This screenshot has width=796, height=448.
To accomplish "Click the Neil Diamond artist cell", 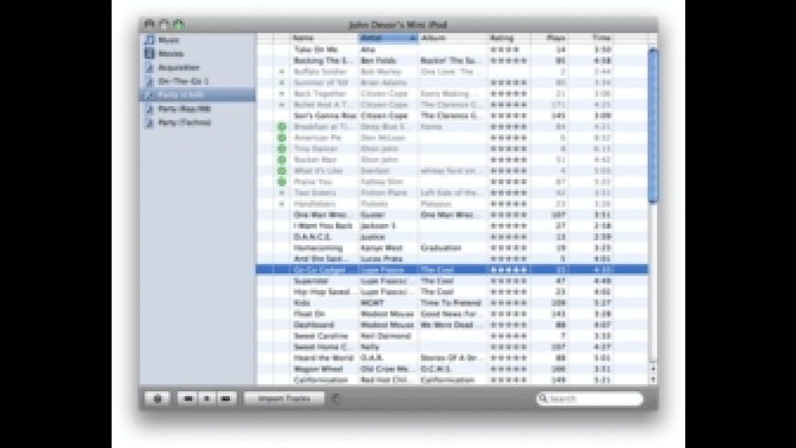I will [385, 336].
